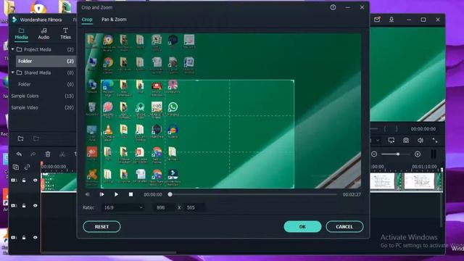Click the CANCEL button

coord(344,227)
